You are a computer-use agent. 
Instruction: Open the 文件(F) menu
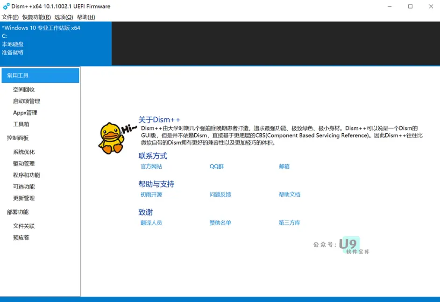[x=10, y=17]
